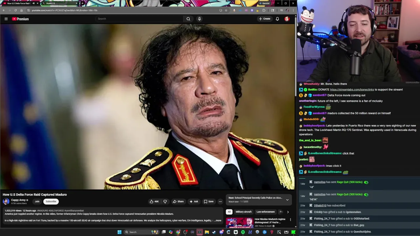Reload the page
Screen dimensions: 420x236
(15, 10)
